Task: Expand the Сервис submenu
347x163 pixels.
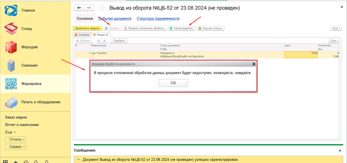Action: (x=16, y=147)
